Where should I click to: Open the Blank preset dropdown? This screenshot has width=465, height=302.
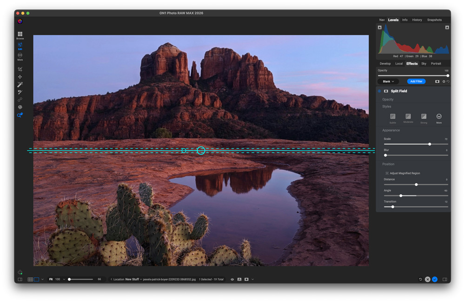[388, 81]
